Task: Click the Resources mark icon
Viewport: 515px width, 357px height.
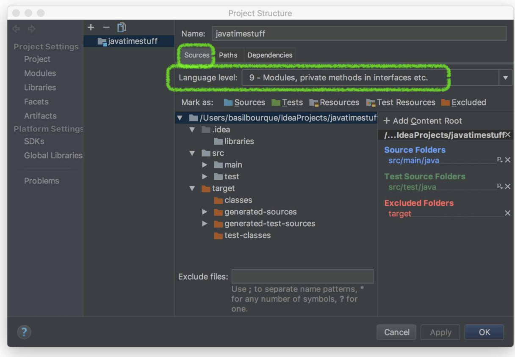Action: pos(313,102)
